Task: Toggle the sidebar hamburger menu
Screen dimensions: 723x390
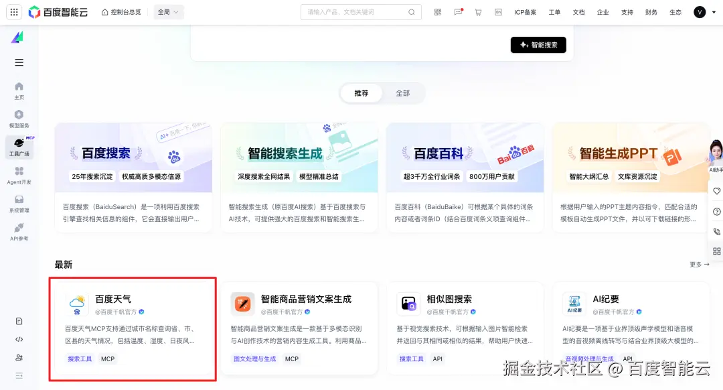Action: [19, 62]
